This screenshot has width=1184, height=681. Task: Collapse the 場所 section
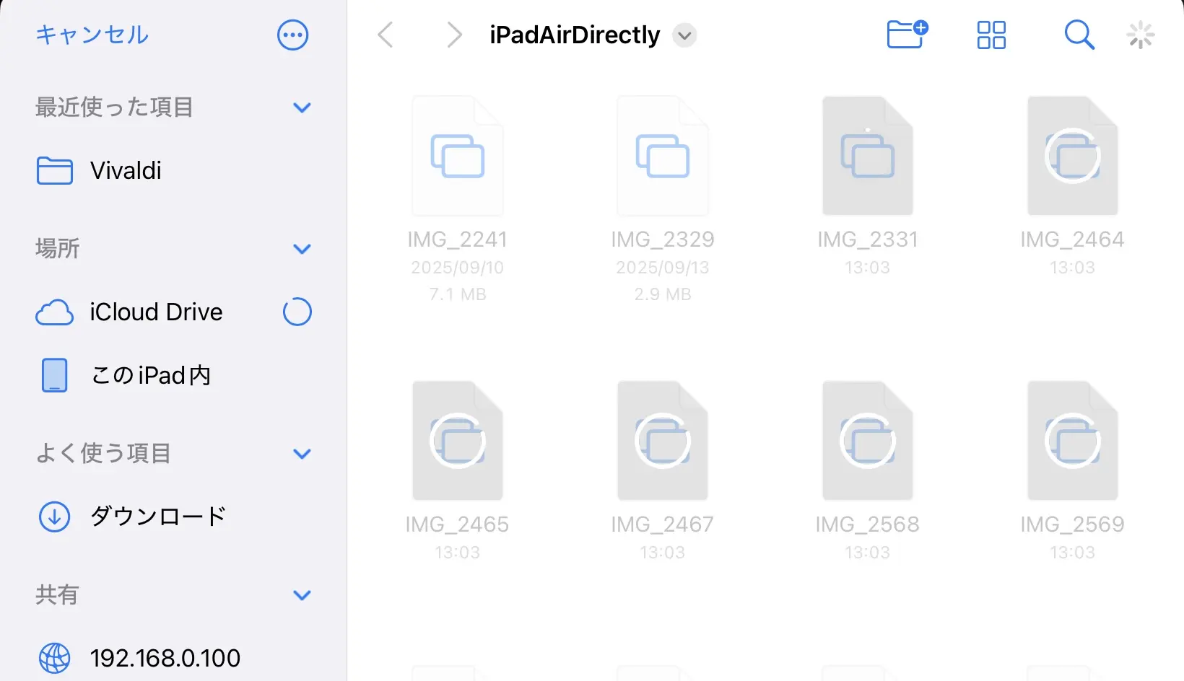click(x=302, y=249)
